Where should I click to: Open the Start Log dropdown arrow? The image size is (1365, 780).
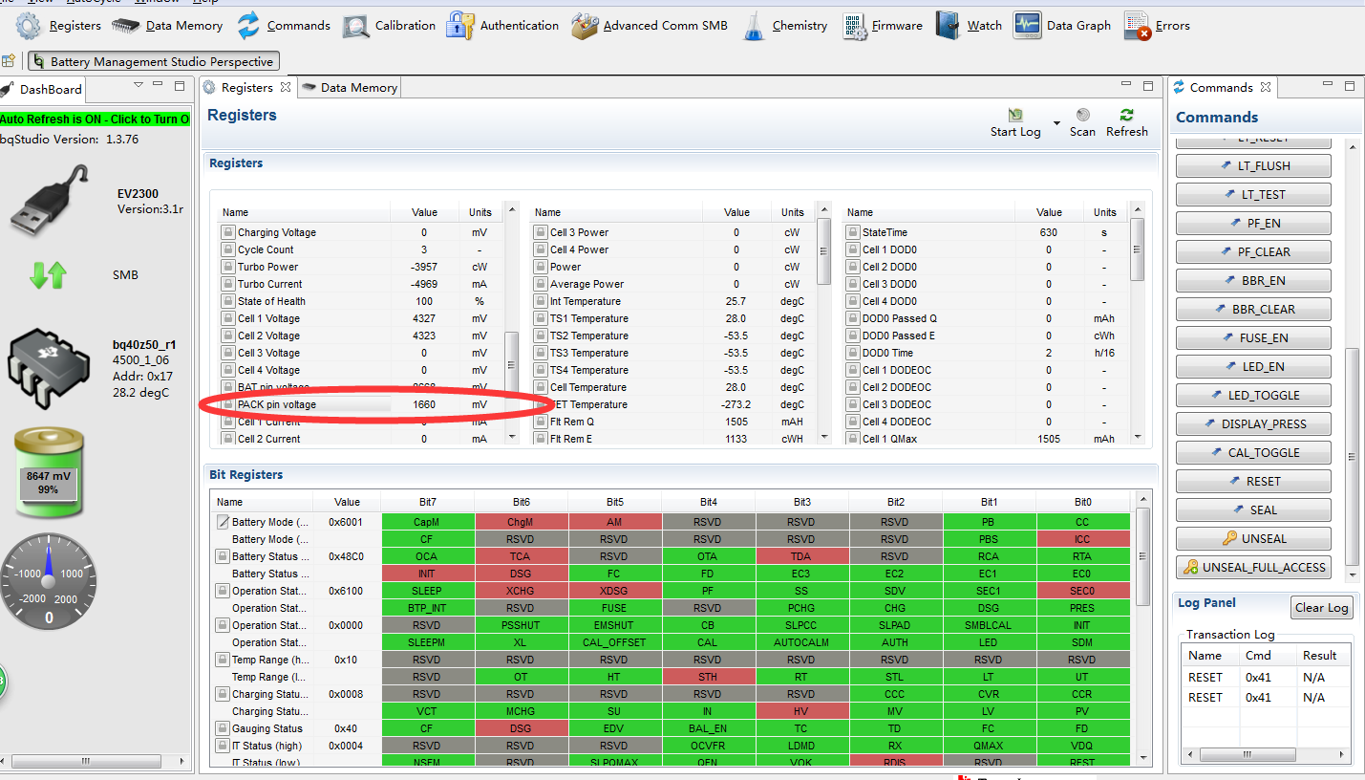click(1056, 123)
